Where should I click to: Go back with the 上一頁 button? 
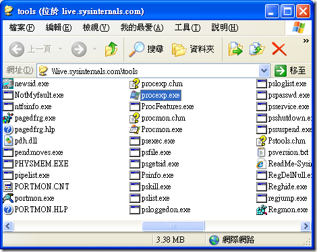30,49
